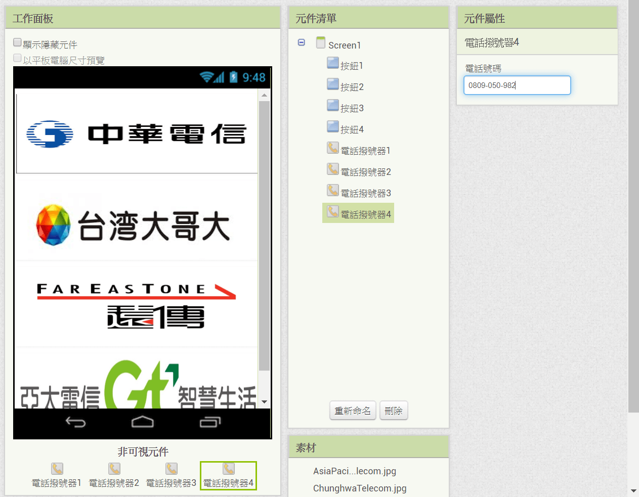Select Screen1 label in component tree

(x=345, y=45)
